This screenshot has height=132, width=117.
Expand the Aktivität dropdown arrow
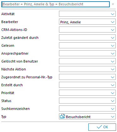point(113,14)
